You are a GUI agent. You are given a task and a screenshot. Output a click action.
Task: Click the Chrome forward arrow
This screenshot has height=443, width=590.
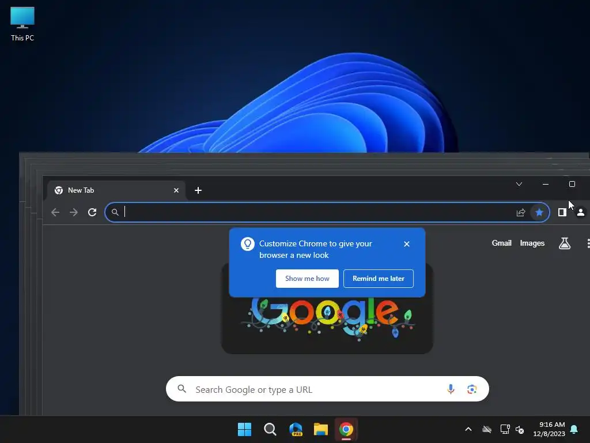click(74, 212)
